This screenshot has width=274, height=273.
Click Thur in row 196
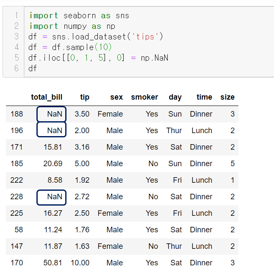pos(174,131)
